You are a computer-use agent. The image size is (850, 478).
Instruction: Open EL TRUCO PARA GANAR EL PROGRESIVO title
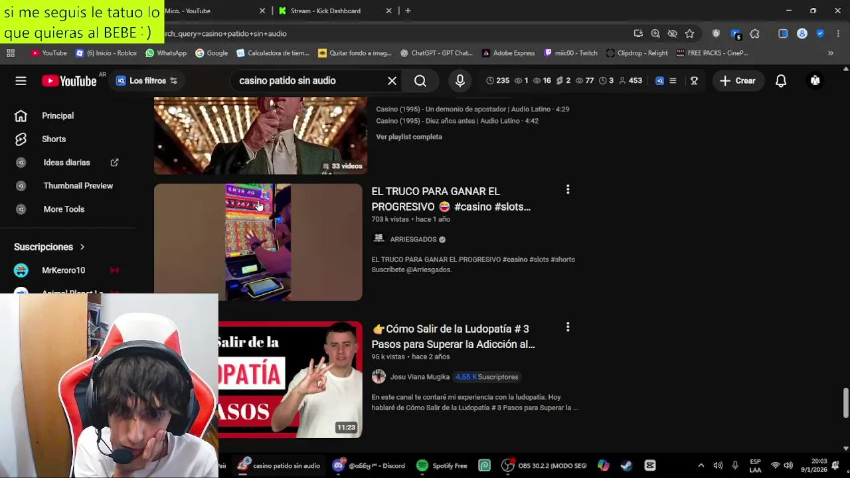point(451,199)
